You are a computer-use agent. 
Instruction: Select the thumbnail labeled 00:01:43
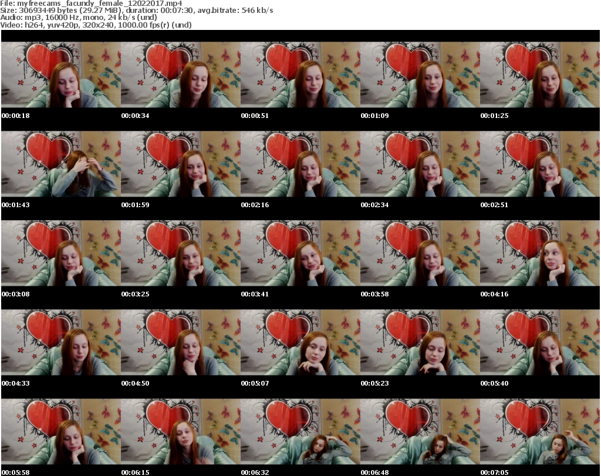pyautogui.click(x=61, y=164)
